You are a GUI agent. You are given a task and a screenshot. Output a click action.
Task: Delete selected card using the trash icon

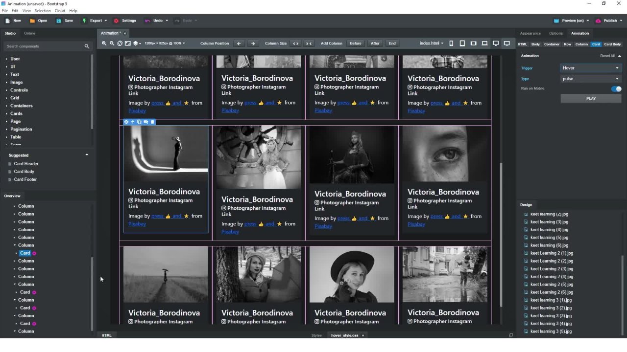pyautogui.click(x=152, y=122)
